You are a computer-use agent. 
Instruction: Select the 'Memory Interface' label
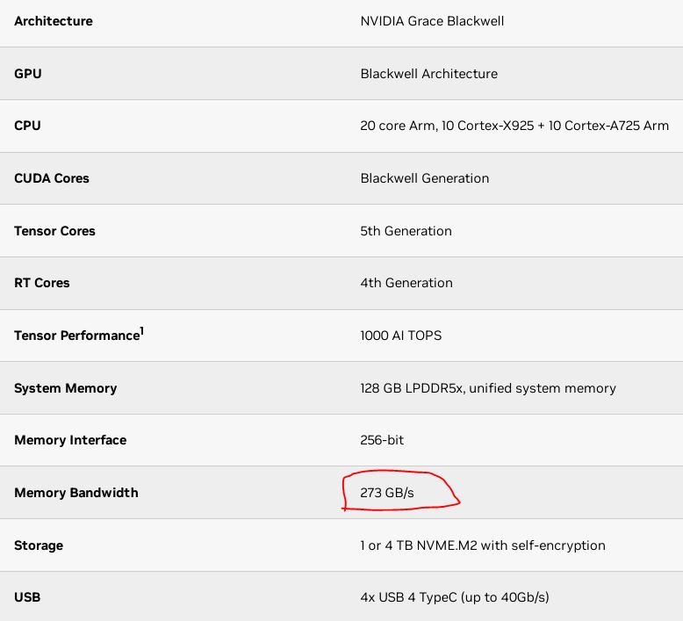[x=70, y=440]
